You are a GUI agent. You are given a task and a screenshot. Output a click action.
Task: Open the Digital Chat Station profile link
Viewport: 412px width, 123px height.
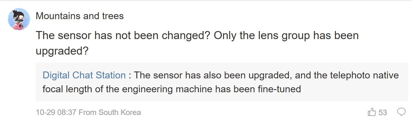click(84, 75)
